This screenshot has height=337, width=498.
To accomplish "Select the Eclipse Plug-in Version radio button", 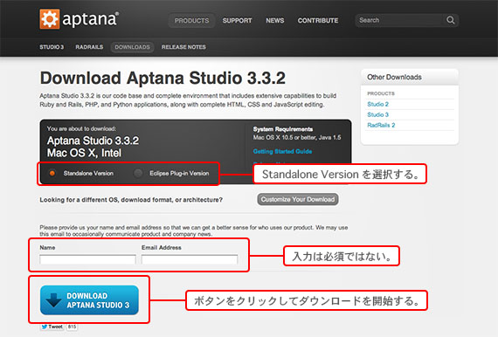I will (138, 173).
